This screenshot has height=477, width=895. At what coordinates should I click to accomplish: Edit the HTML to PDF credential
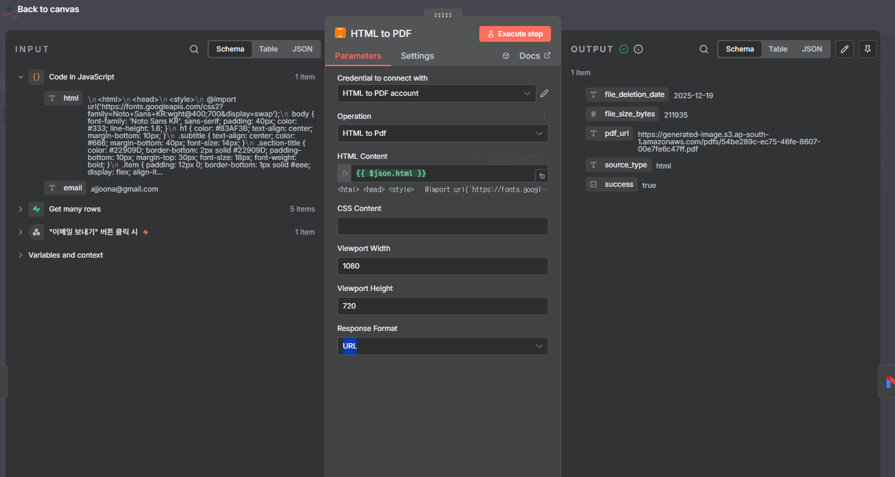click(544, 93)
